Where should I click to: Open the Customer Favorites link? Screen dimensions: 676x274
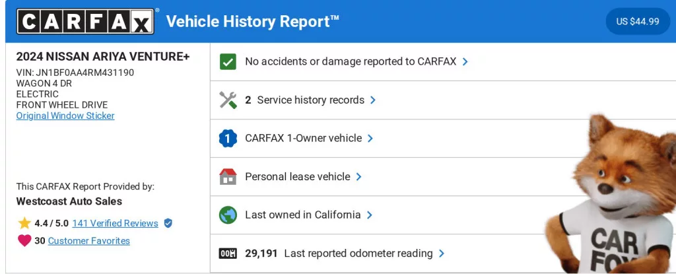click(89, 241)
